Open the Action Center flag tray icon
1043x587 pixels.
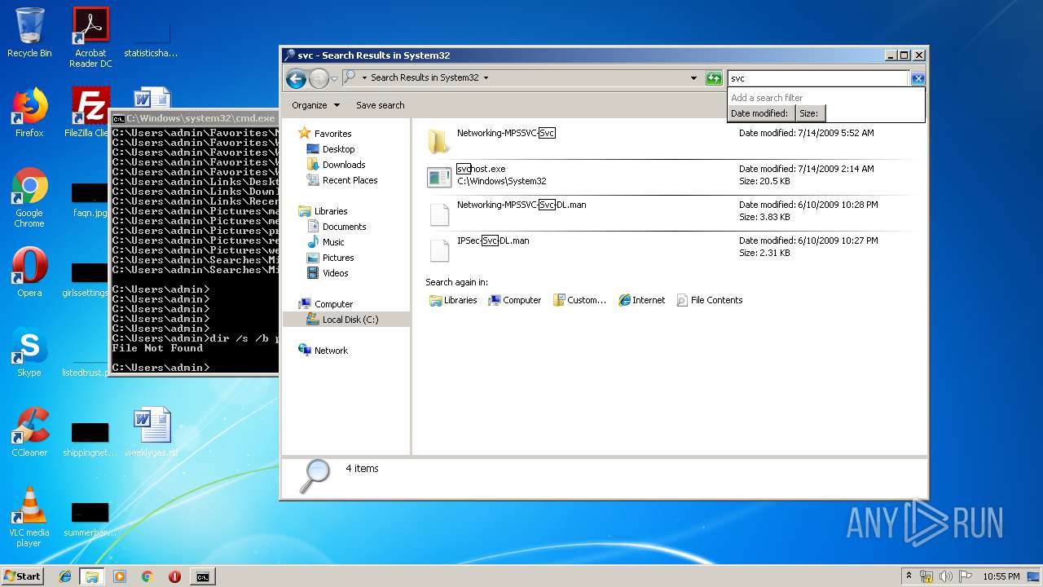[x=966, y=576]
